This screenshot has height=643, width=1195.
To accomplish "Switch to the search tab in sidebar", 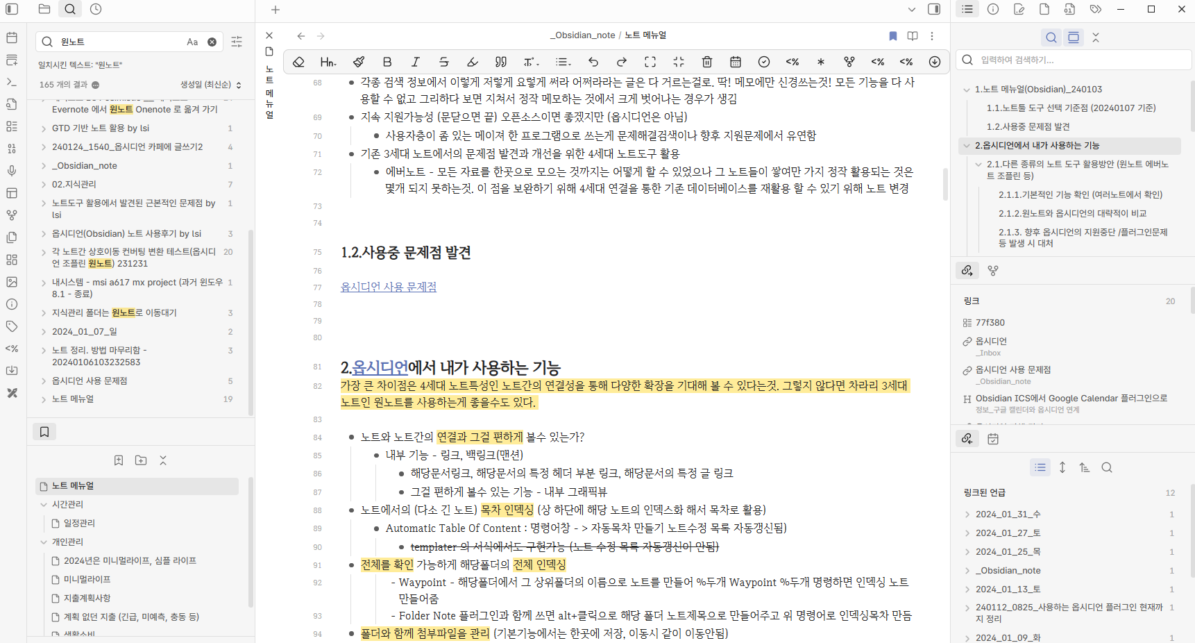I will 70,9.
